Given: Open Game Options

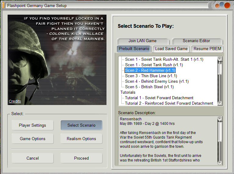Looking at the screenshot, I should coord(32,139).
